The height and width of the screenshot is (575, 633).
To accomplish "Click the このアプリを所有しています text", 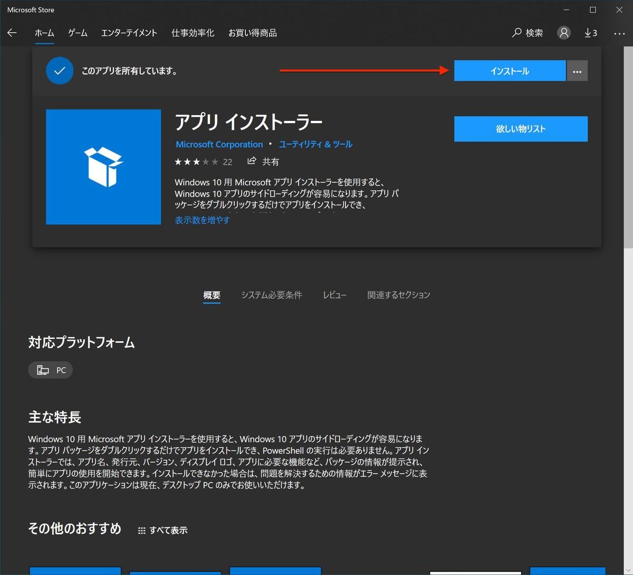I will coord(129,71).
